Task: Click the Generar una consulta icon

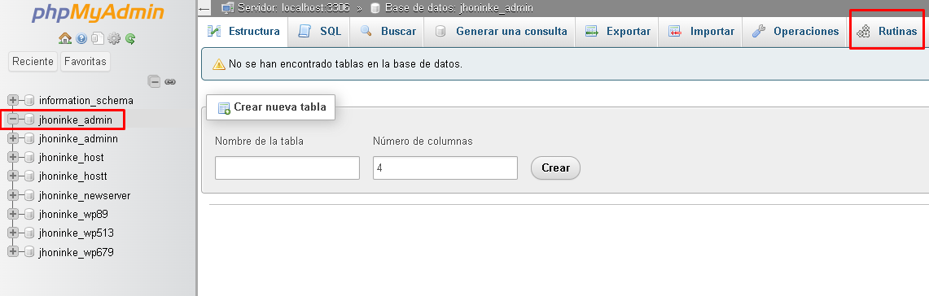Action: [440, 32]
